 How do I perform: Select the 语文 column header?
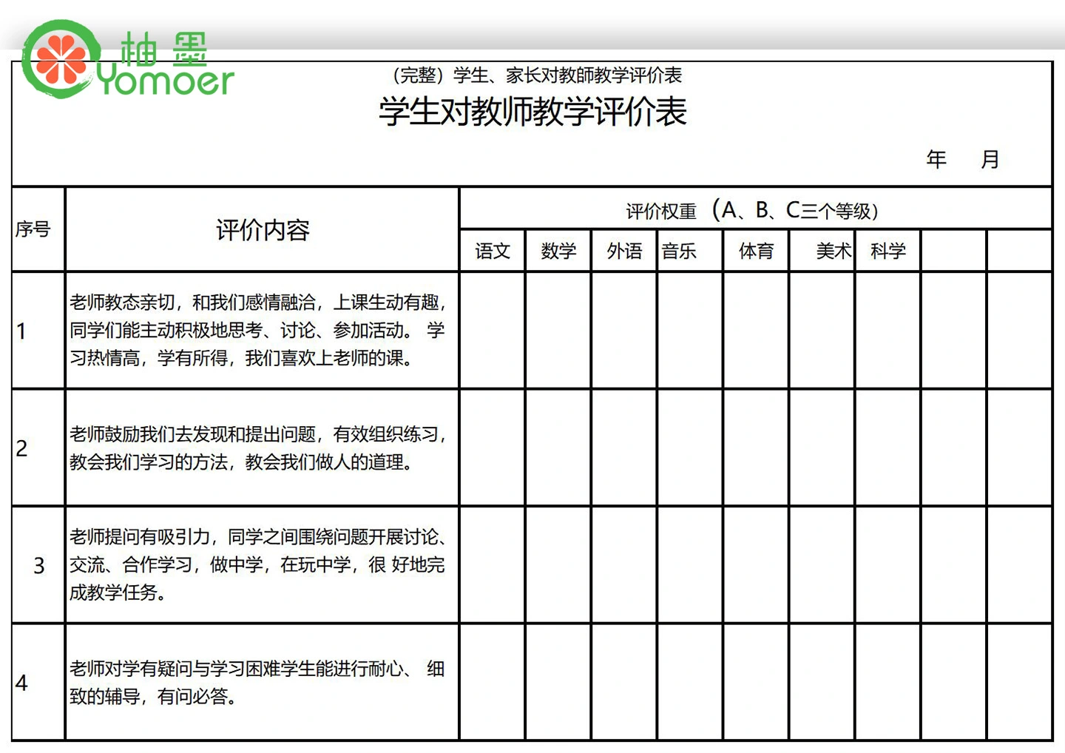tap(493, 251)
